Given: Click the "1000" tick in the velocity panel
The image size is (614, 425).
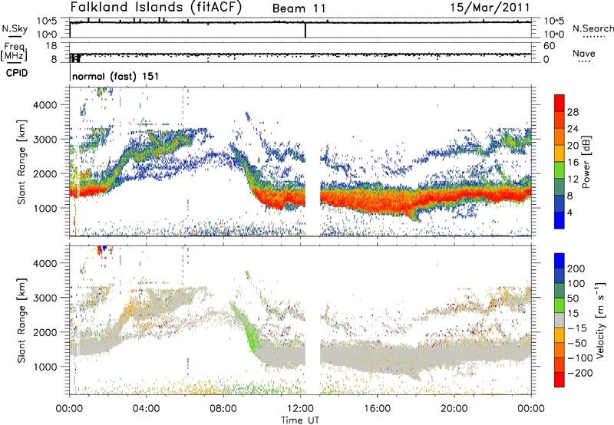Looking at the screenshot, I should (45, 367).
